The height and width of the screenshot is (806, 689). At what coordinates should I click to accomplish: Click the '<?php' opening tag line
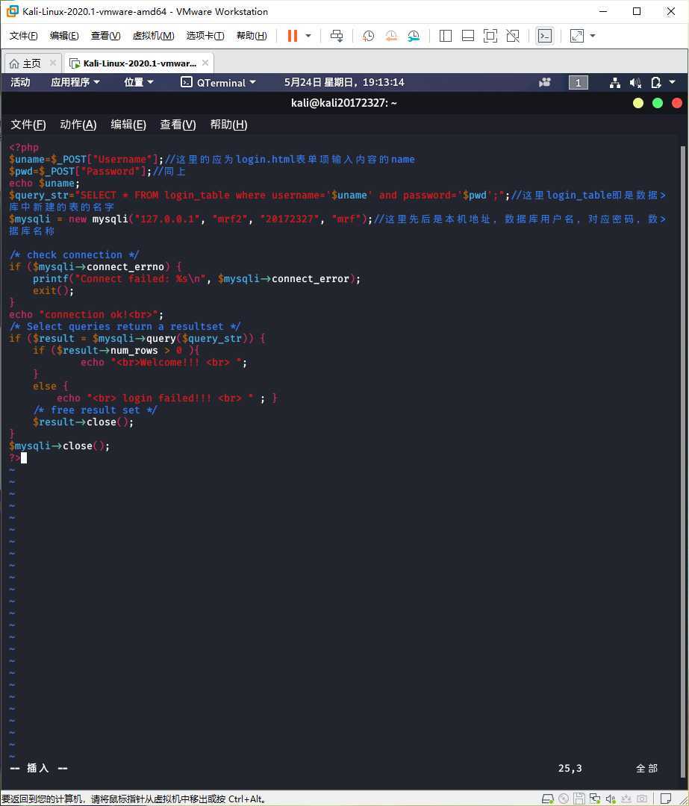point(24,148)
